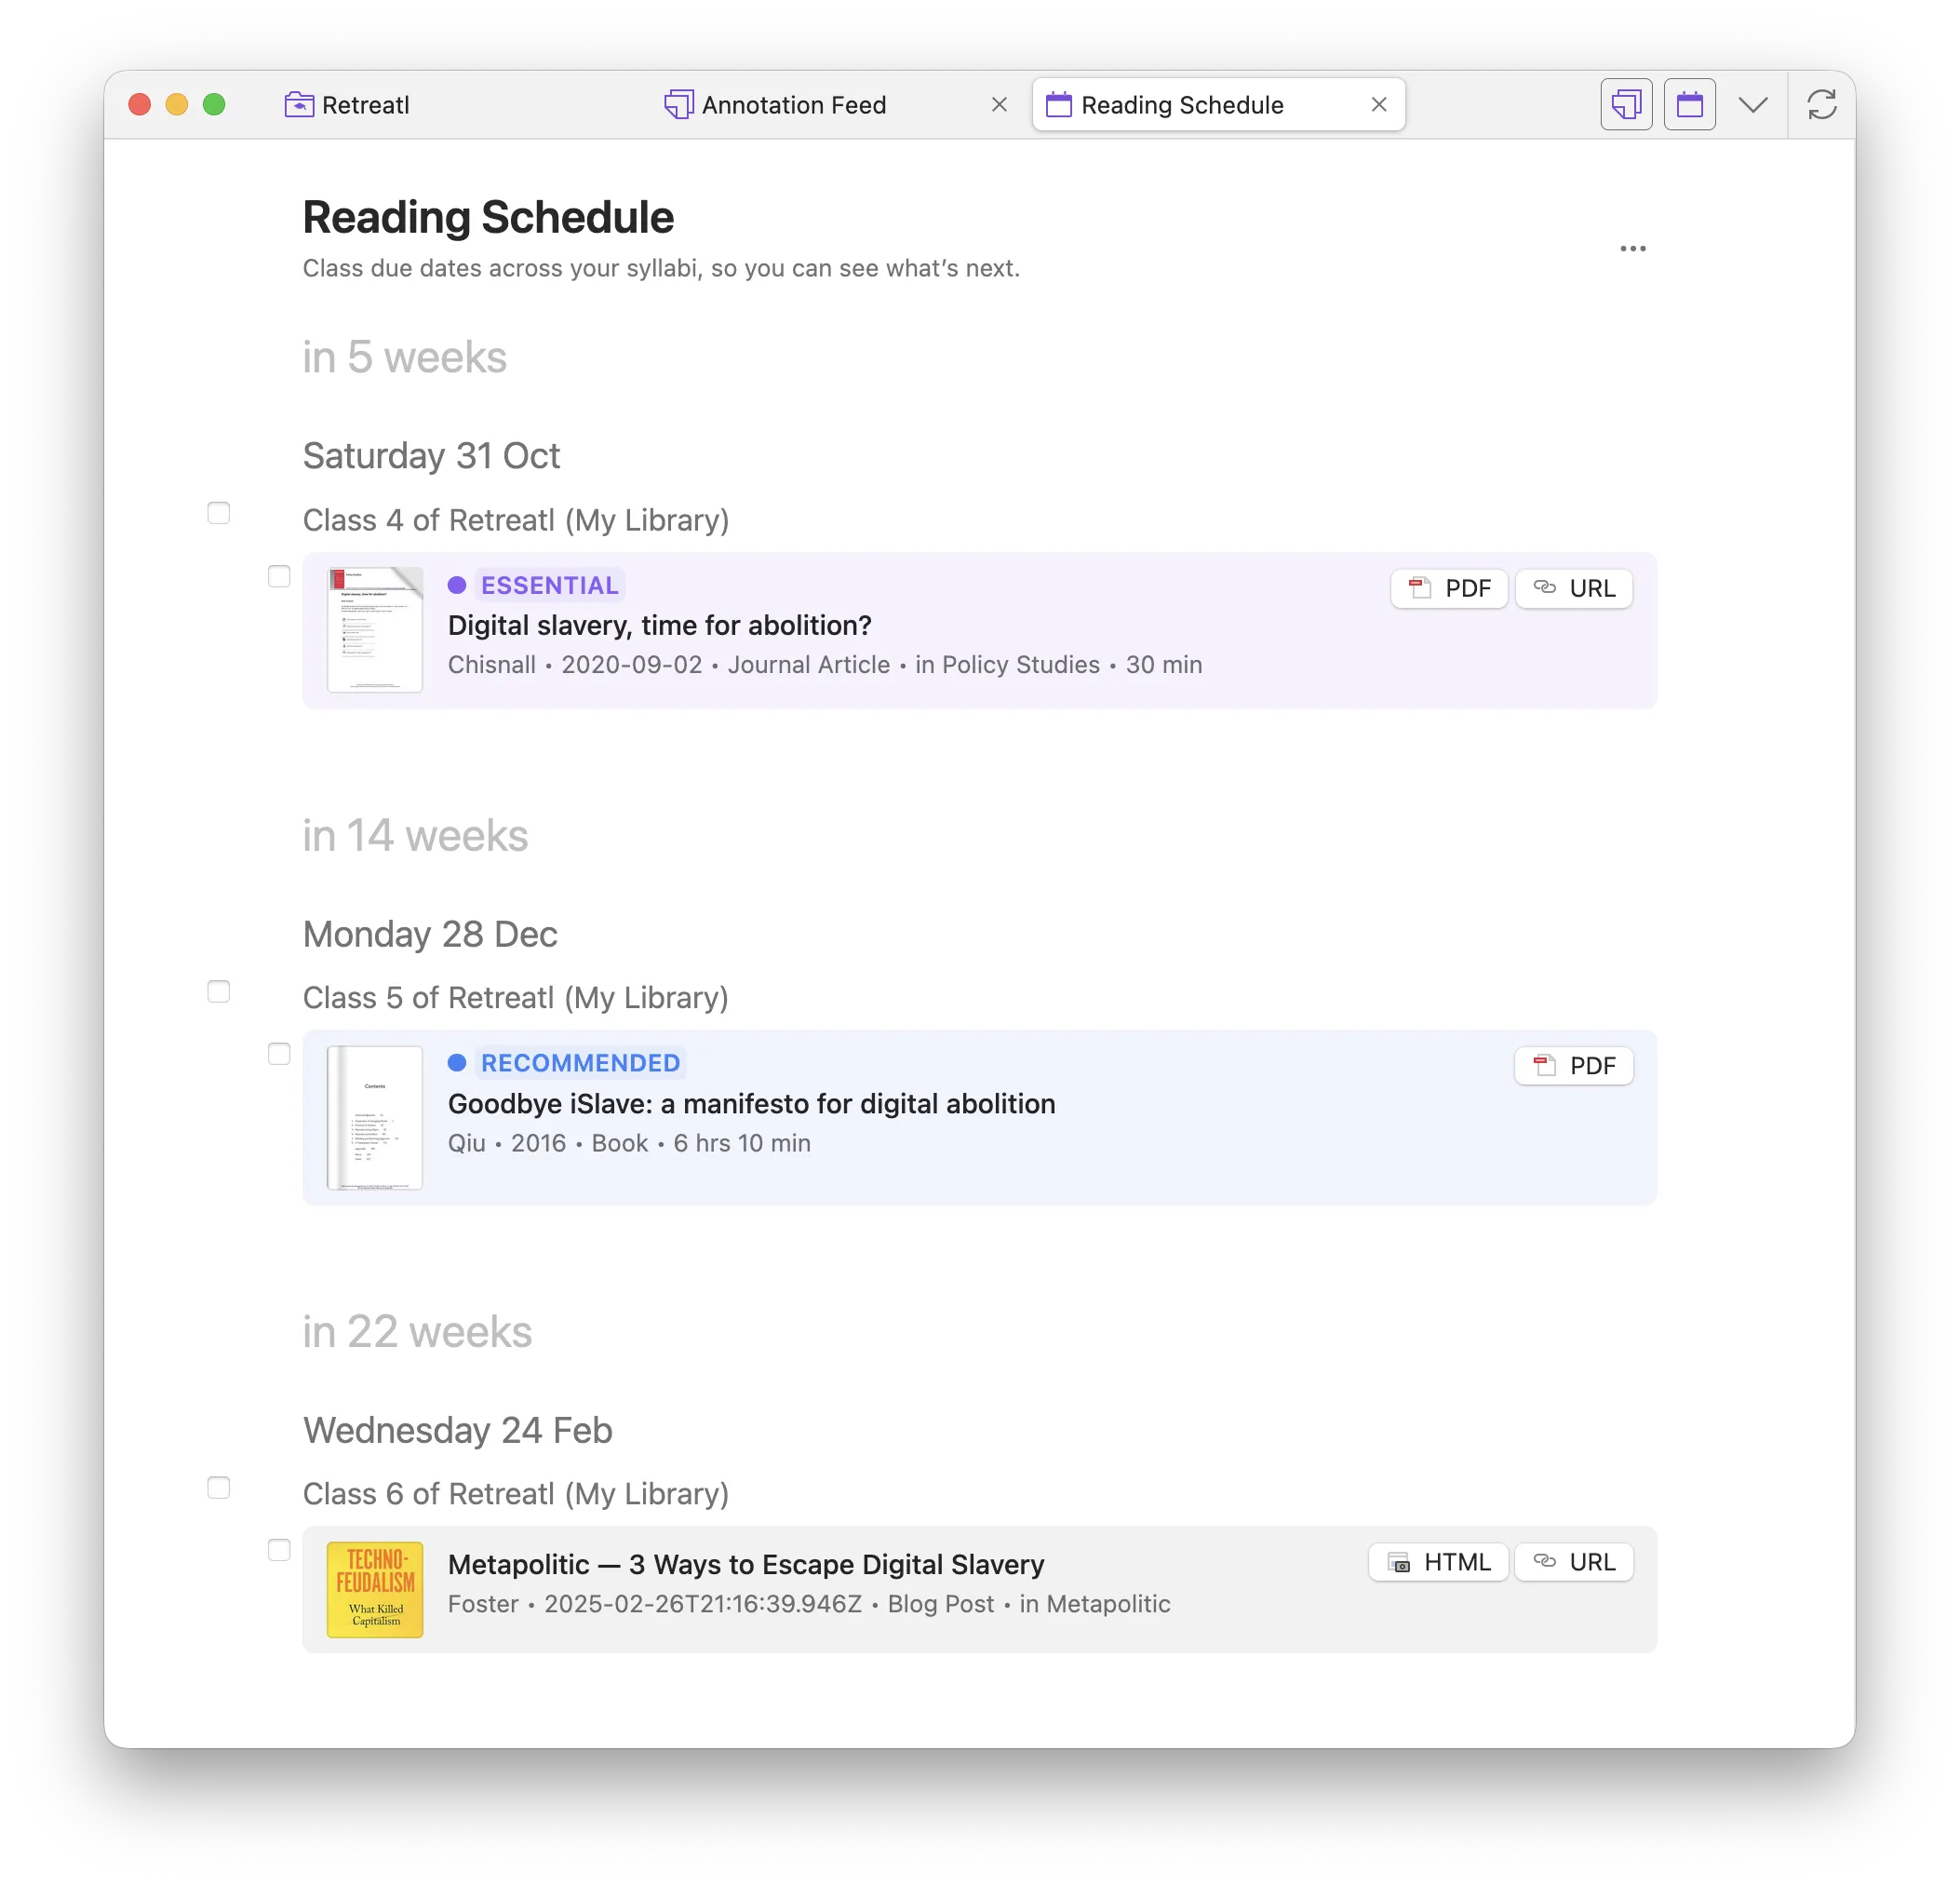Click the 'Class 5 of Retreatl (My Library)' heading
1960x1886 pixels.
tap(516, 998)
